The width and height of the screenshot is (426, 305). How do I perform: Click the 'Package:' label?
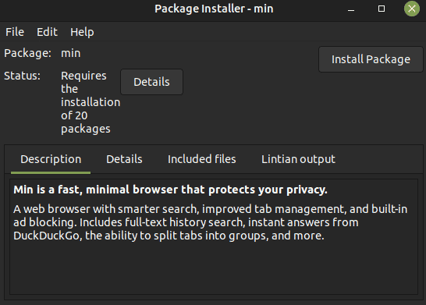click(27, 53)
